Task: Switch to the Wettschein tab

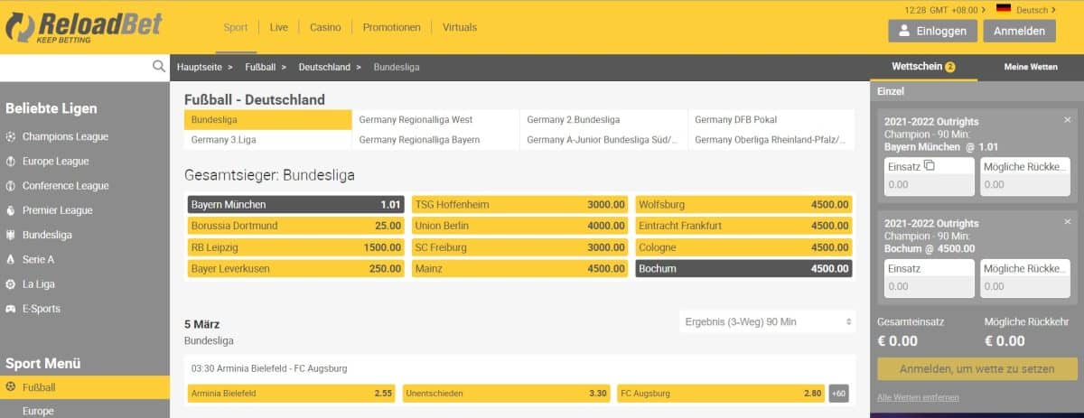Action: click(923, 67)
